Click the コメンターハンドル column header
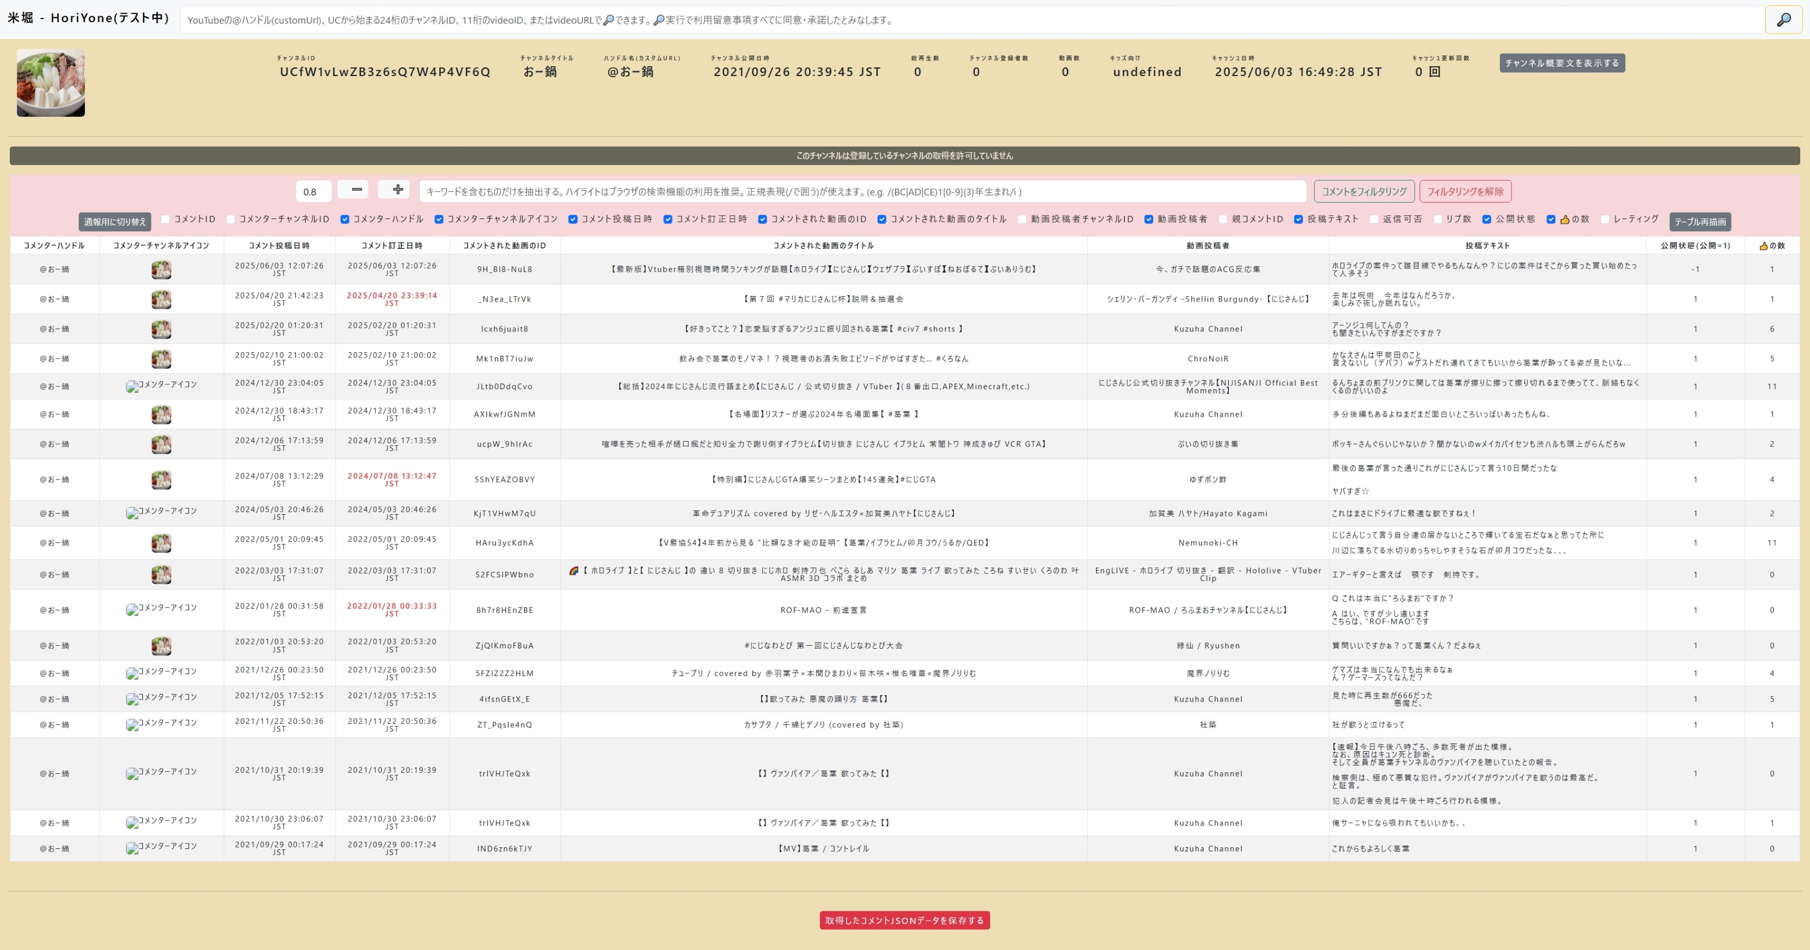Viewport: 1810px width, 950px height. tap(54, 246)
